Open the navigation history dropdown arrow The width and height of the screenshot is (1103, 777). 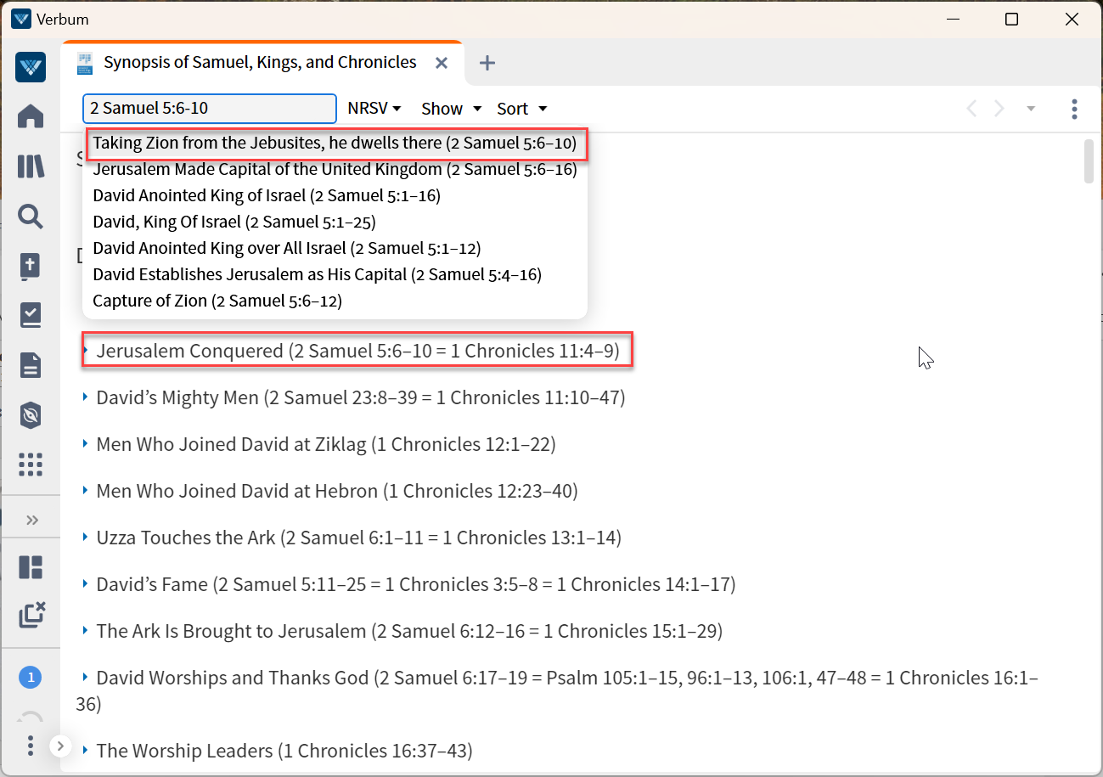[x=1031, y=109]
